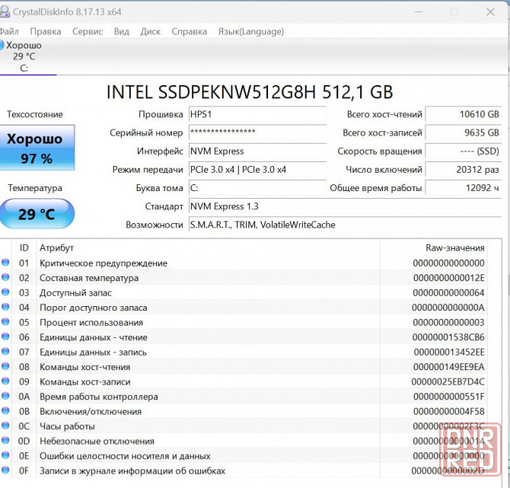510x488 pixels.
Task: Click the CrystalDiskInfo app icon in title bar
Action: 4,11
